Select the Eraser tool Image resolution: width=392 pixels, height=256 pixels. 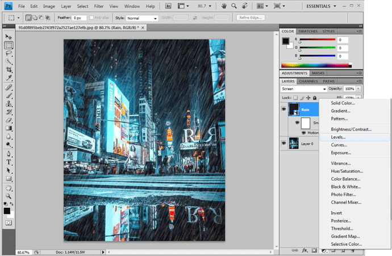9,120
